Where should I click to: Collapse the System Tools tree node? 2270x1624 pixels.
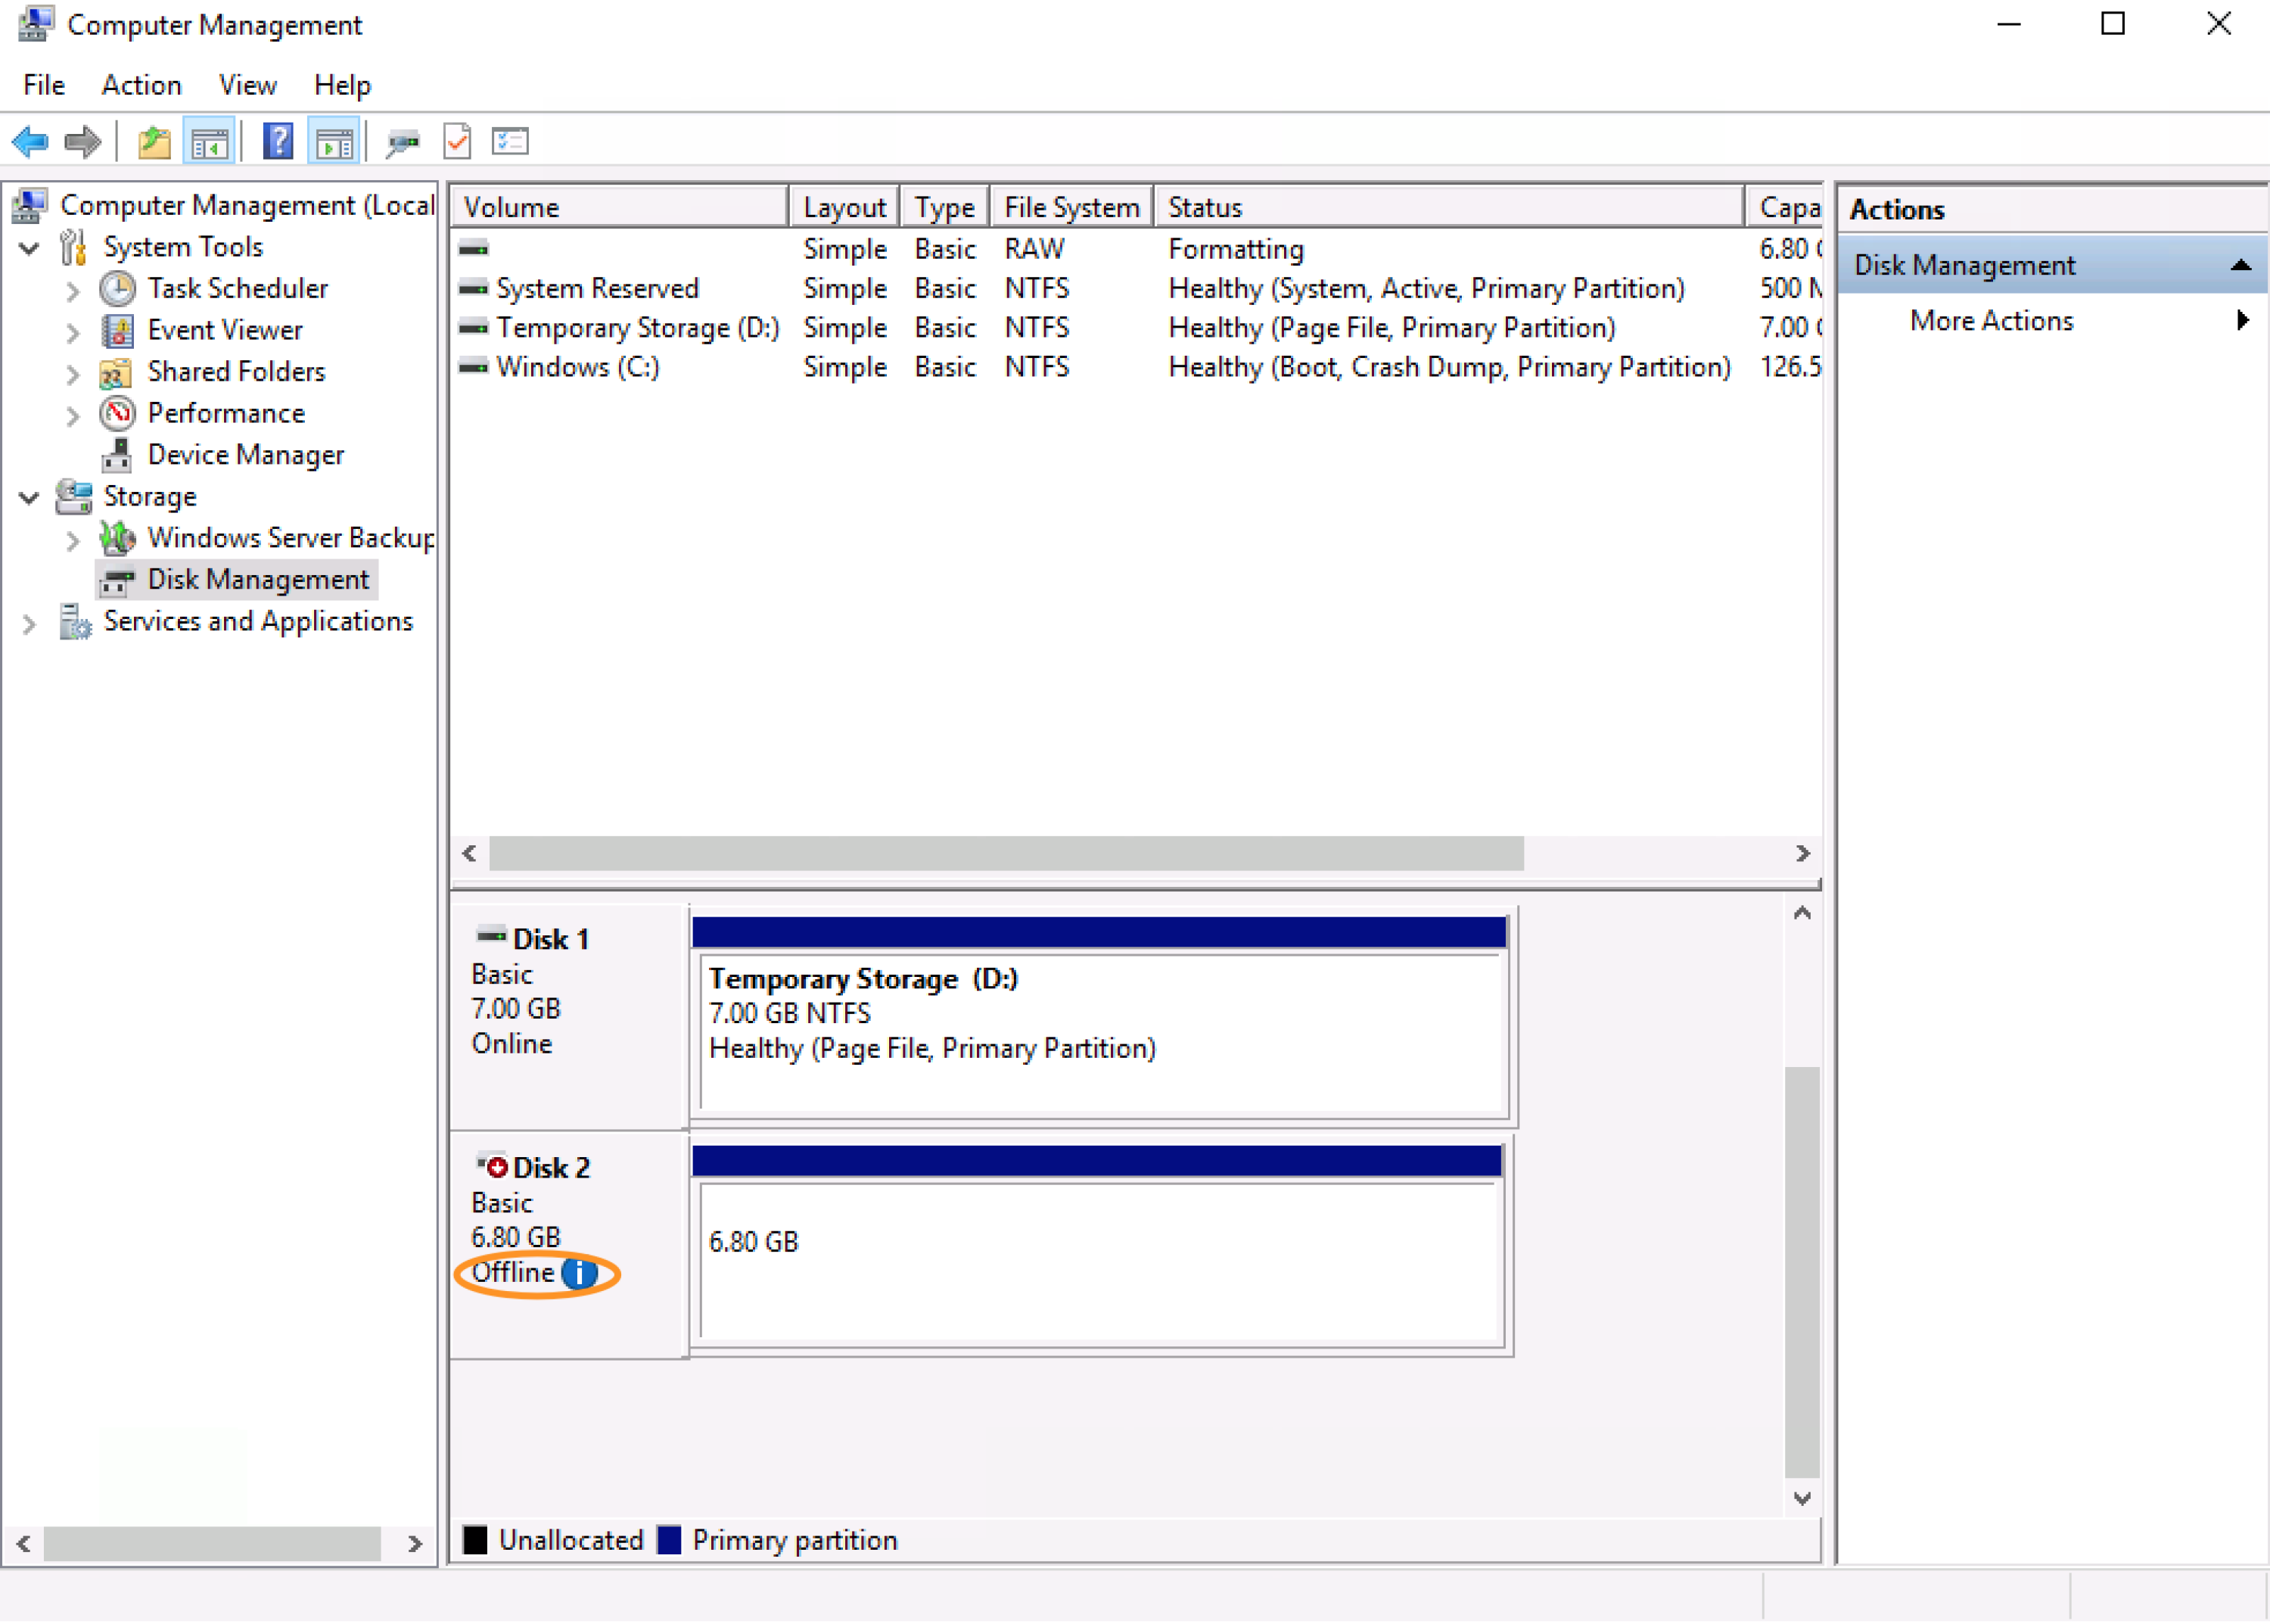point(29,247)
